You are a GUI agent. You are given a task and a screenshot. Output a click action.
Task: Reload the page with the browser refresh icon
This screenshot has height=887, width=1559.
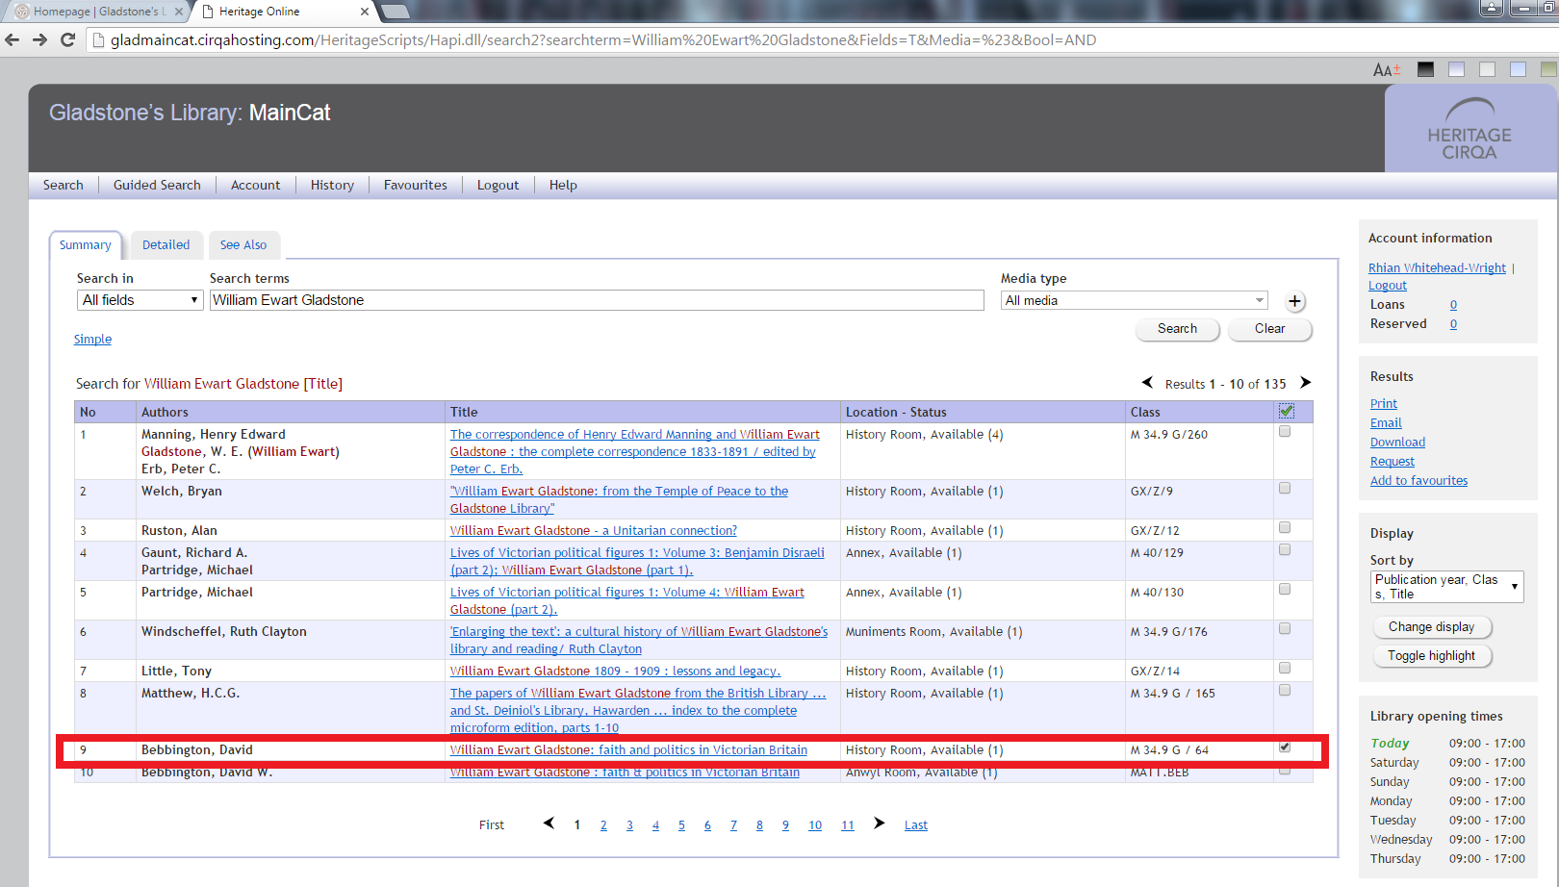[67, 39]
